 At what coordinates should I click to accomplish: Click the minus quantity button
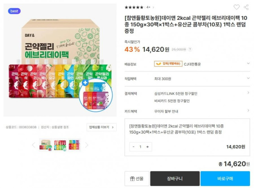coord(134,147)
